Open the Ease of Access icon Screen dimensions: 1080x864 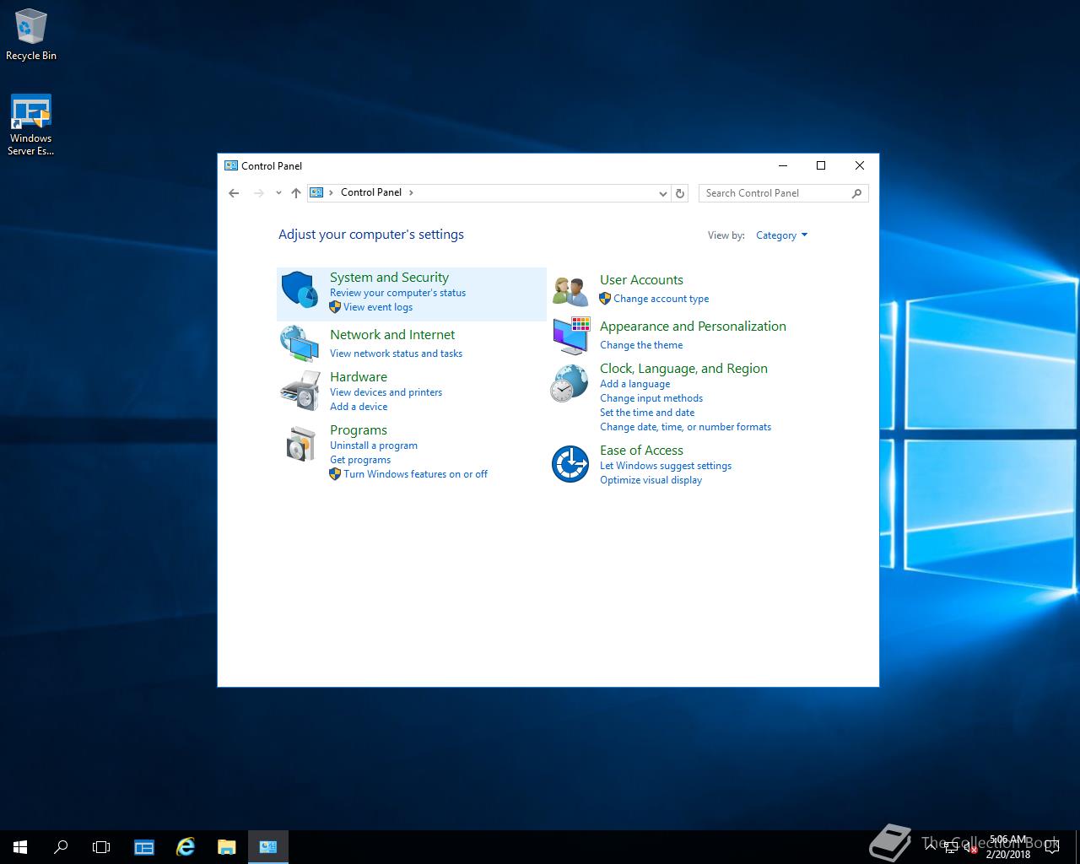click(570, 464)
